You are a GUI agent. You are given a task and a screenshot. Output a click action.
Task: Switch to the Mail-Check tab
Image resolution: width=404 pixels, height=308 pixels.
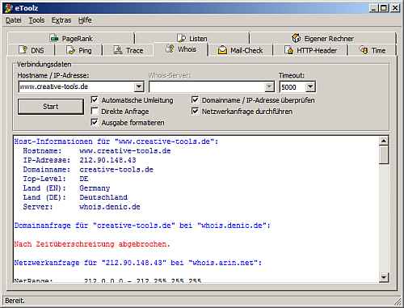[x=241, y=50]
